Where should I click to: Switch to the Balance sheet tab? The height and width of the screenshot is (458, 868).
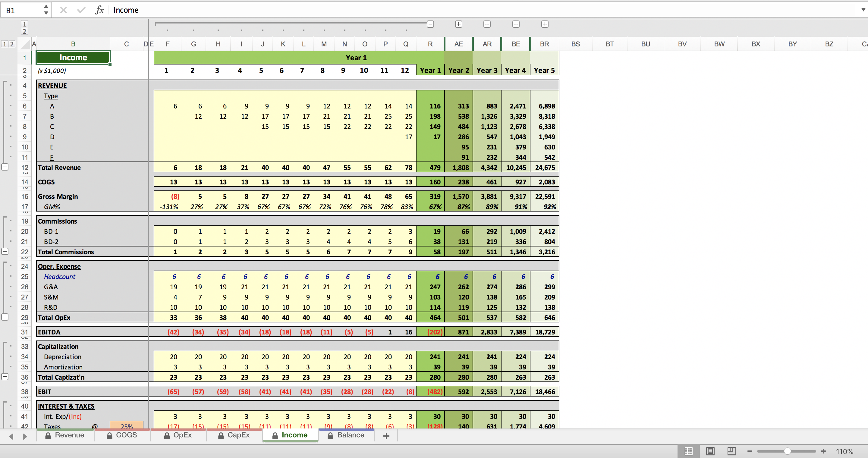[x=346, y=435]
